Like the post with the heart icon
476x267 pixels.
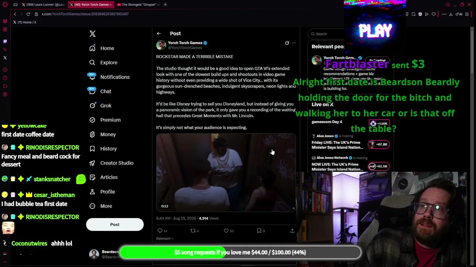coord(226,231)
